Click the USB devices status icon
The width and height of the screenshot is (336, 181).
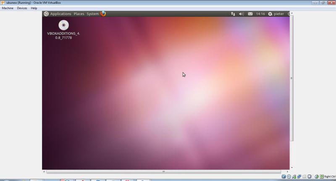click(294, 176)
